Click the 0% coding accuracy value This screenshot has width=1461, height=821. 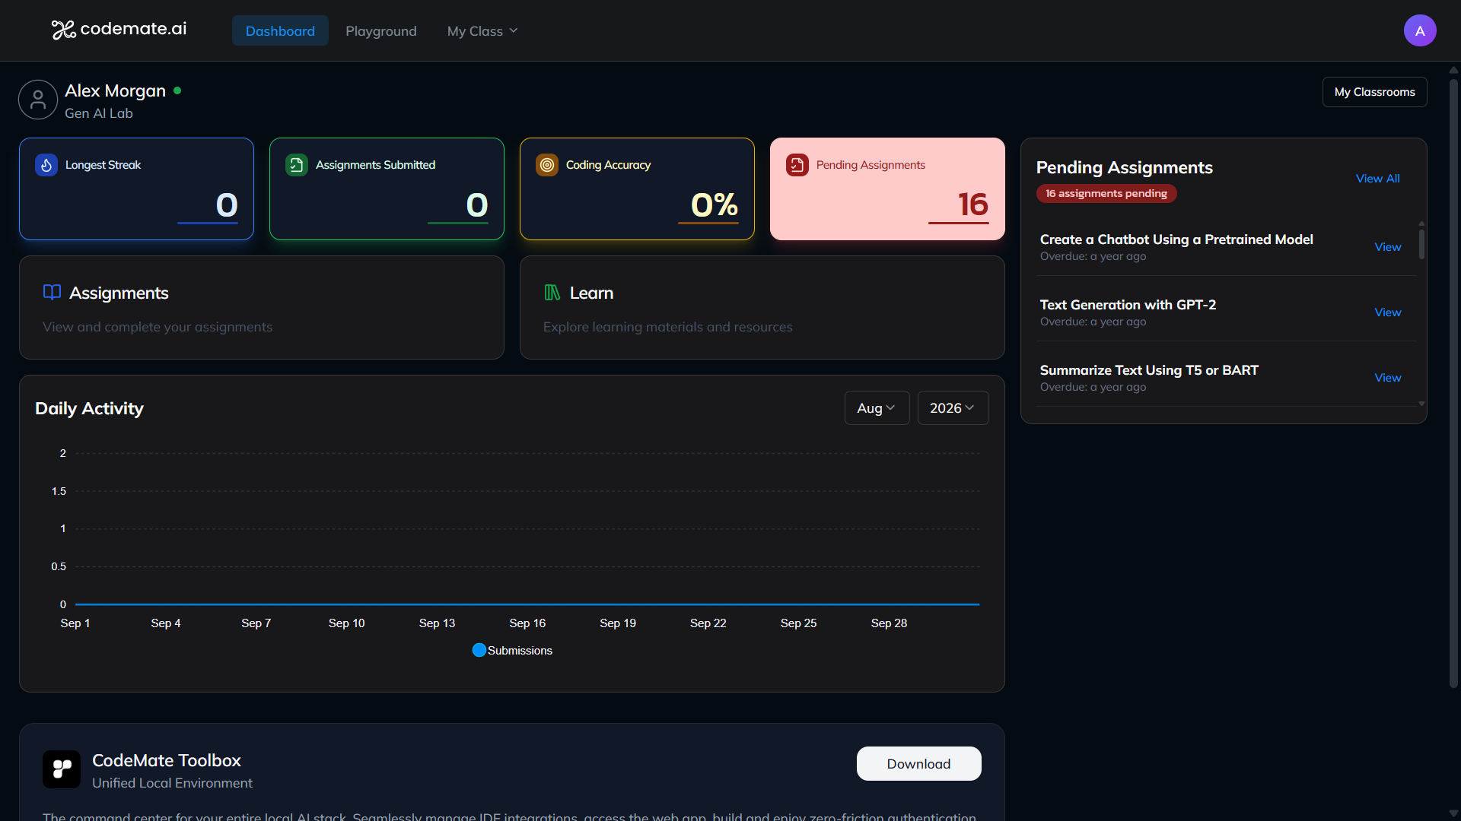point(714,204)
